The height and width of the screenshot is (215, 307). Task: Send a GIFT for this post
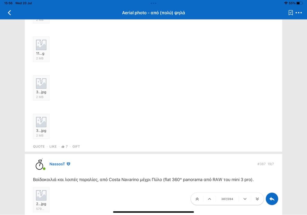tap(76, 147)
